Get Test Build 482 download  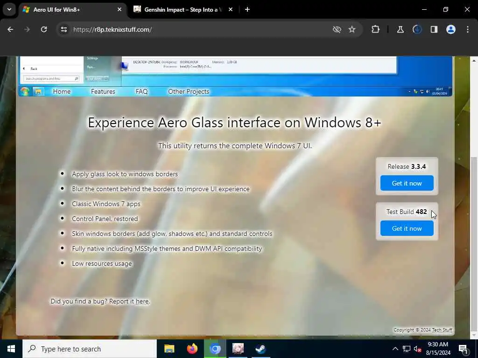(407, 228)
